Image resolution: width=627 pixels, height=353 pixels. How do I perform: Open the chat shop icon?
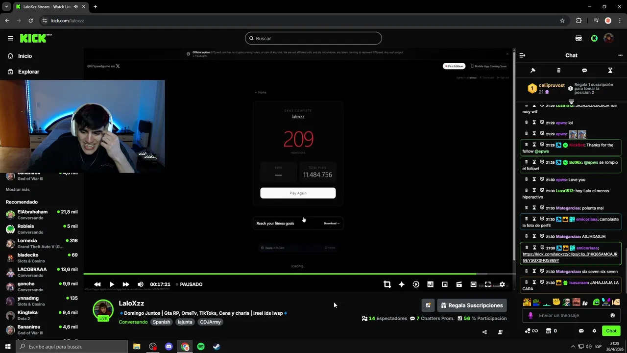(x=549, y=331)
